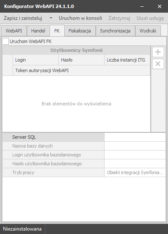The height and width of the screenshot is (234, 168).
Task: Click the Serwer SQL value field
Action: (135, 137)
